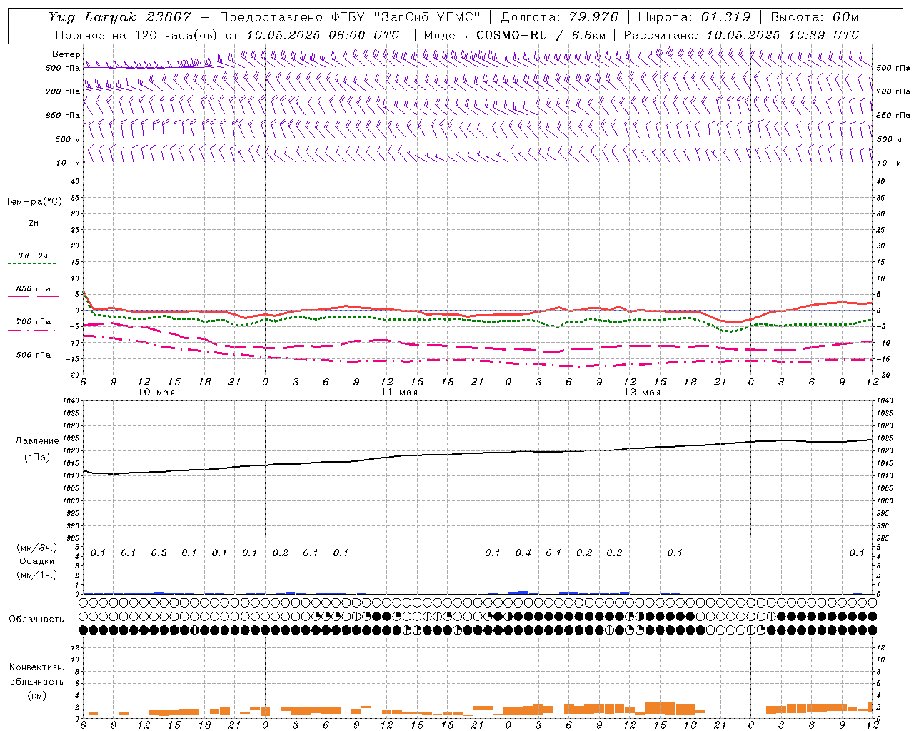The width and height of the screenshot is (914, 731).
Task: Click the 'Ветер' wind panel label
Action: click(x=66, y=54)
